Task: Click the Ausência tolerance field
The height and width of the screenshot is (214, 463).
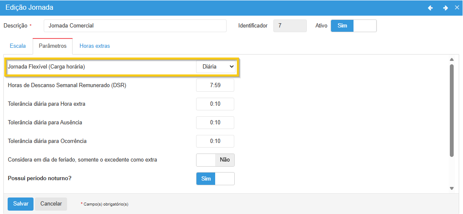Action: tap(215, 123)
